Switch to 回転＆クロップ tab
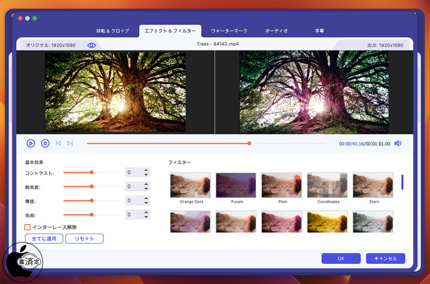Viewport: 430px width, 284px height. [113, 31]
